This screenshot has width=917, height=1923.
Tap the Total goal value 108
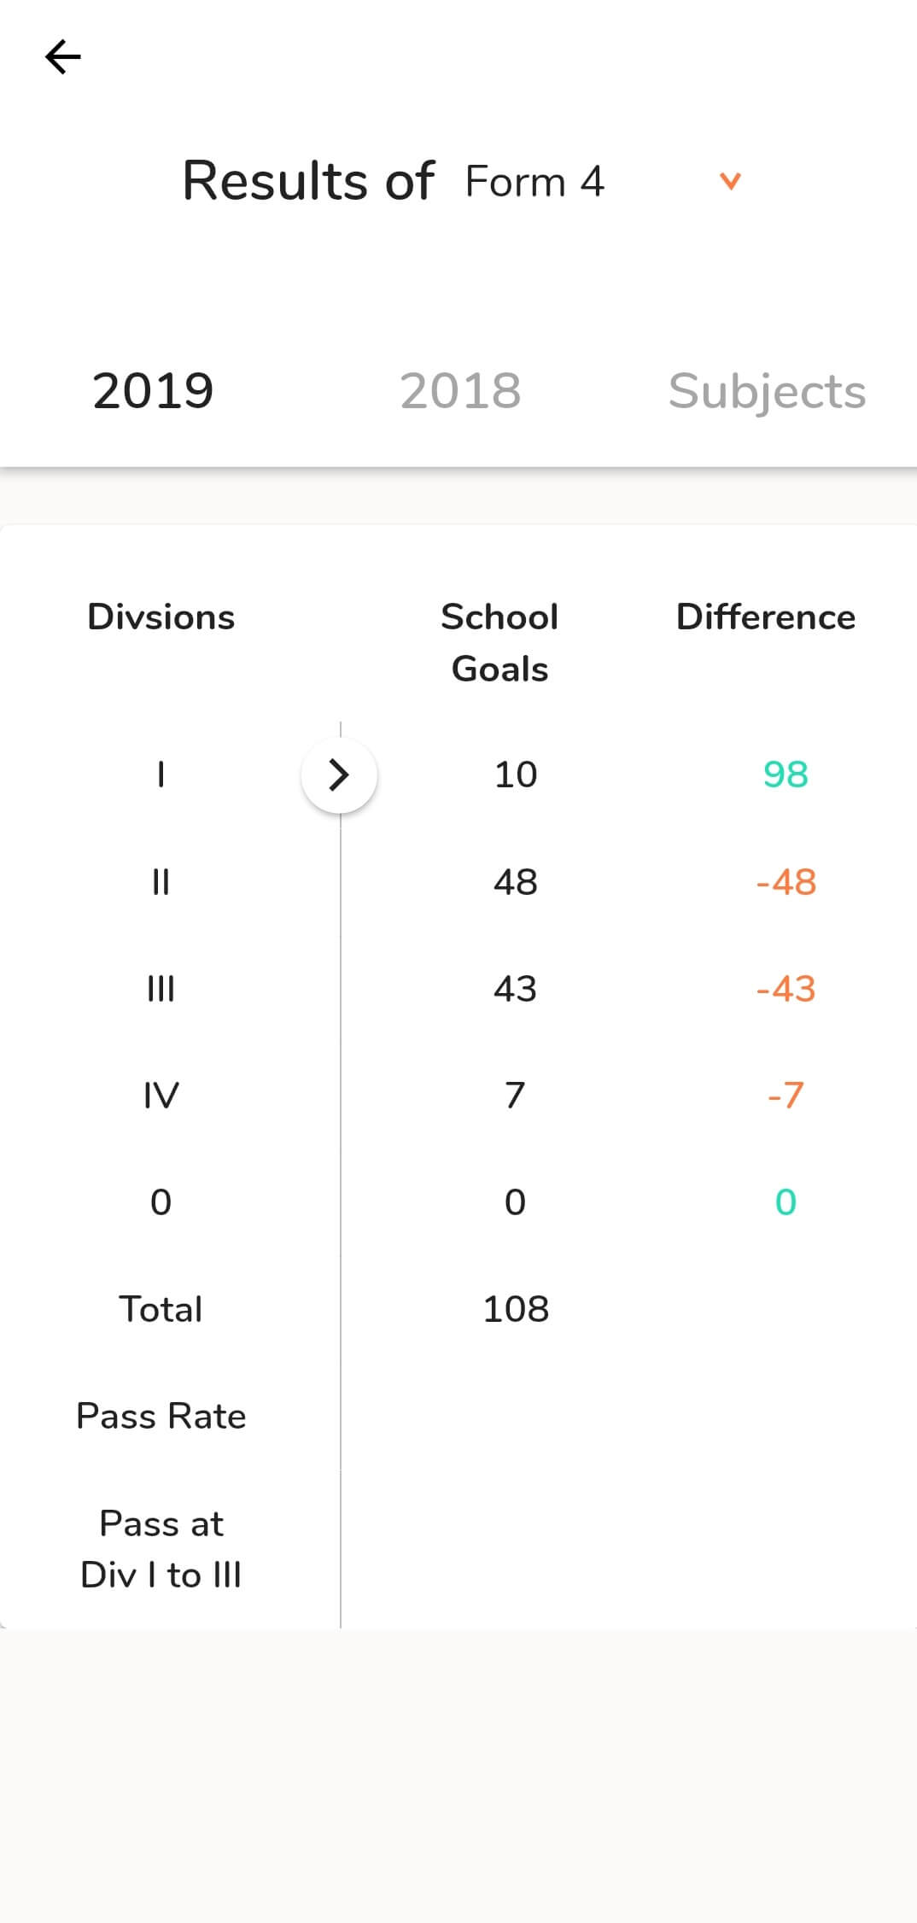tap(516, 1308)
